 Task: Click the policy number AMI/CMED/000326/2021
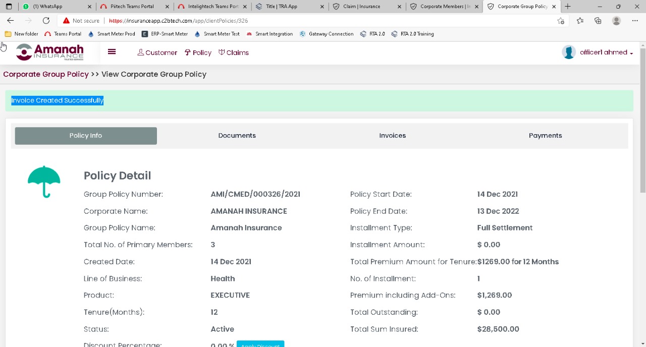pos(255,194)
